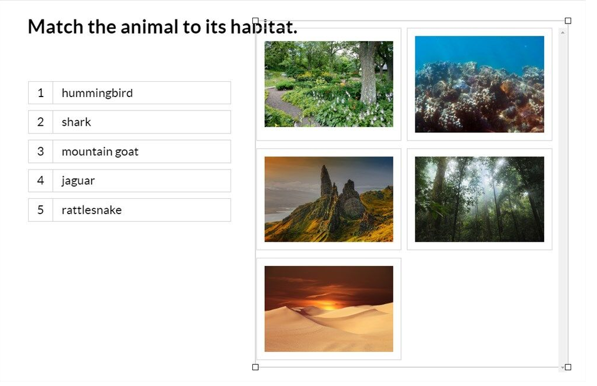Pick the rainforest habitat picture

tap(479, 199)
